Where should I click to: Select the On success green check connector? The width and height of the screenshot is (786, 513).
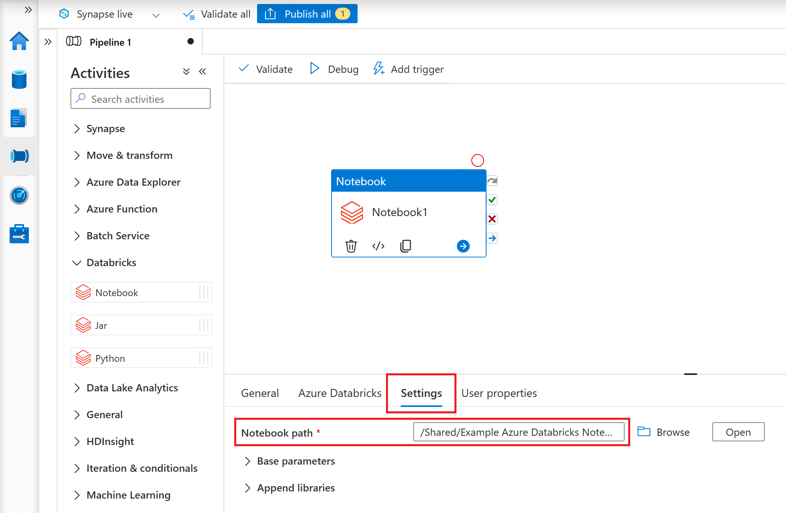pos(492,200)
